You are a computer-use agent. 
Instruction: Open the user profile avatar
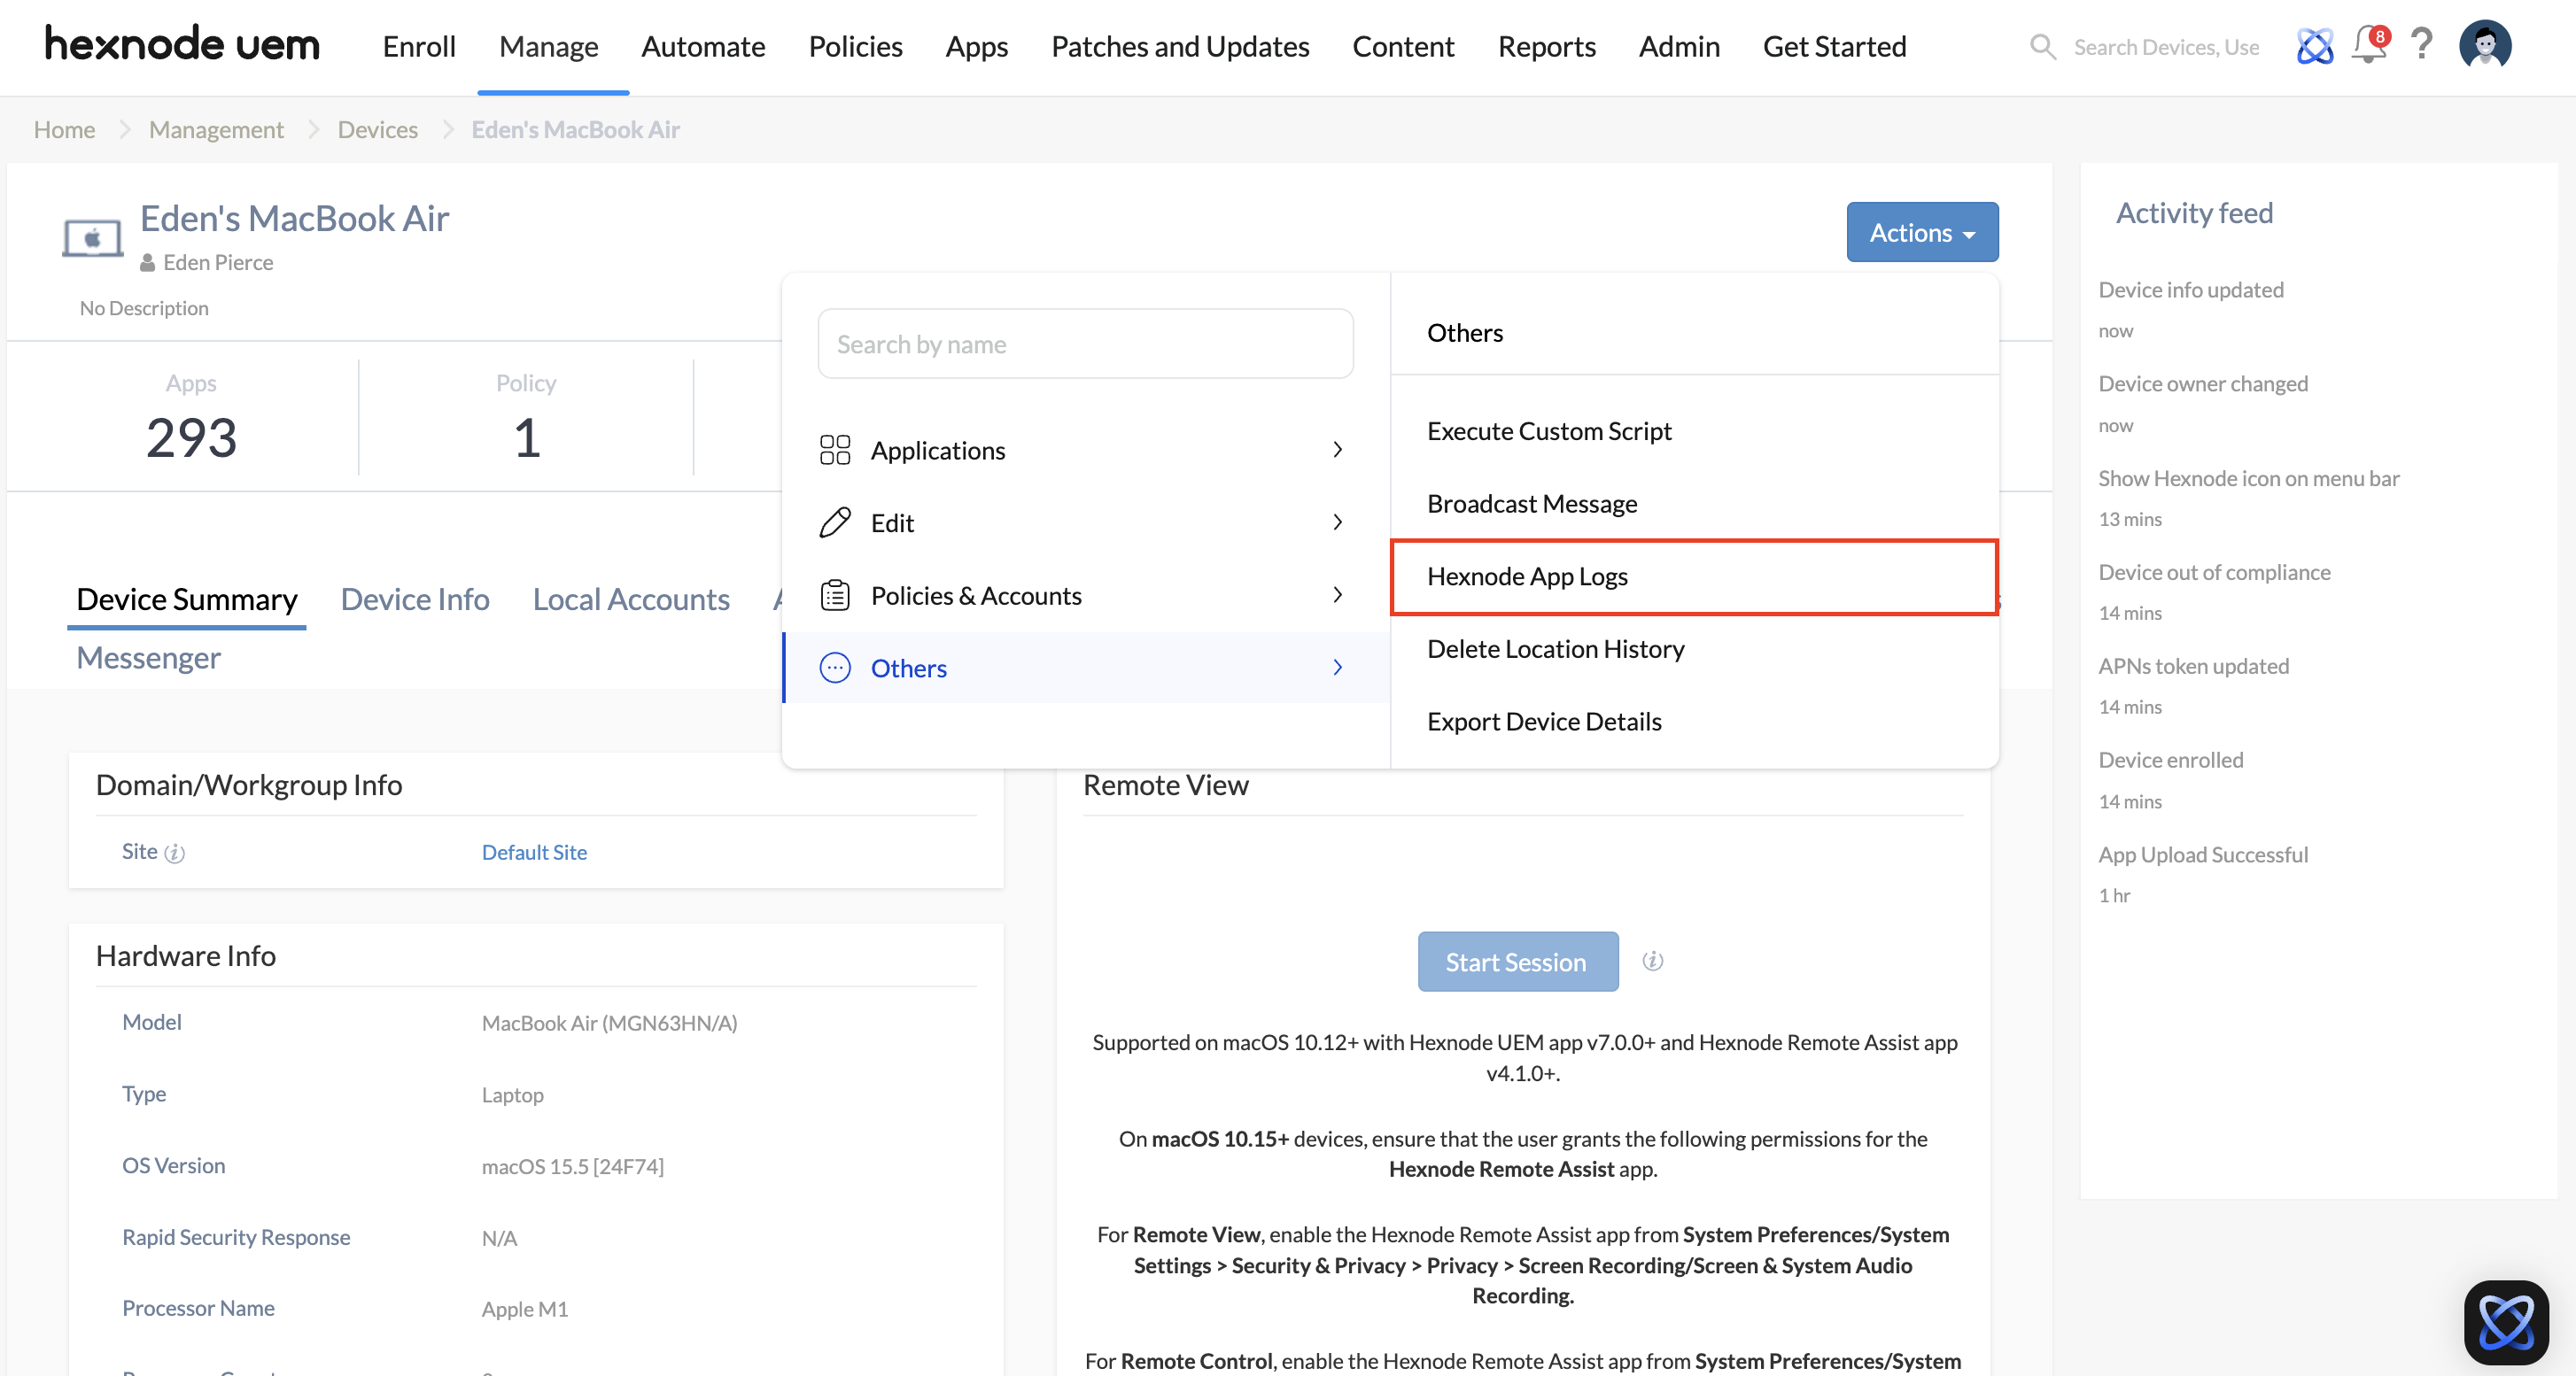2485,45
